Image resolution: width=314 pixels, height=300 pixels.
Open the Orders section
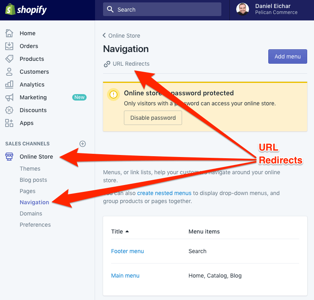point(29,46)
